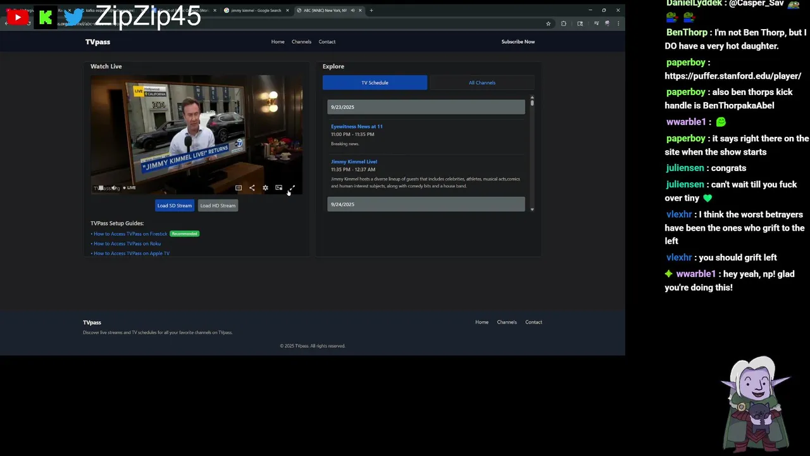The height and width of the screenshot is (456, 810).
Task: Enter fullscreen on the live video
Action: [292, 188]
